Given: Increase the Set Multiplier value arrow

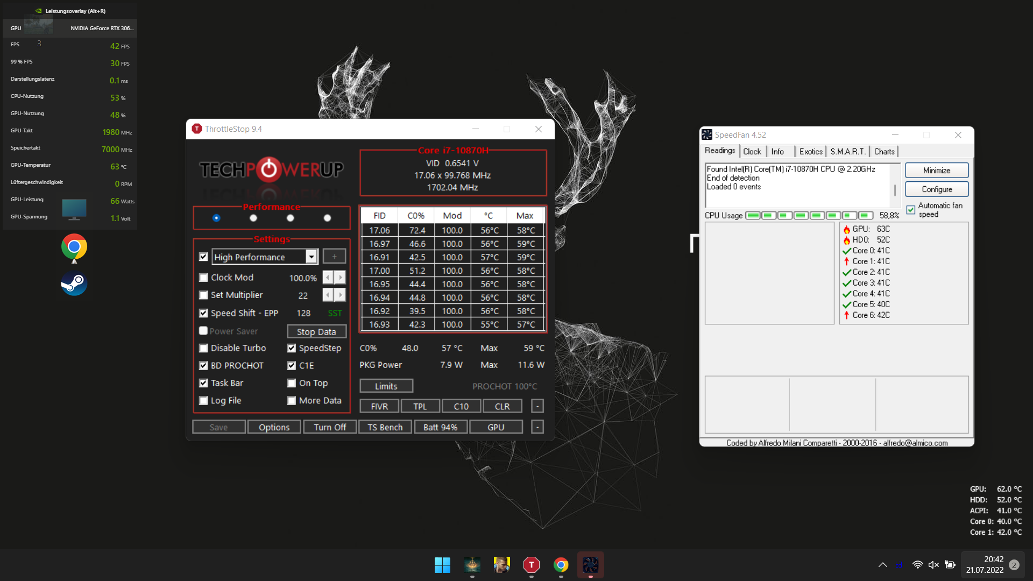Looking at the screenshot, I should click(340, 295).
